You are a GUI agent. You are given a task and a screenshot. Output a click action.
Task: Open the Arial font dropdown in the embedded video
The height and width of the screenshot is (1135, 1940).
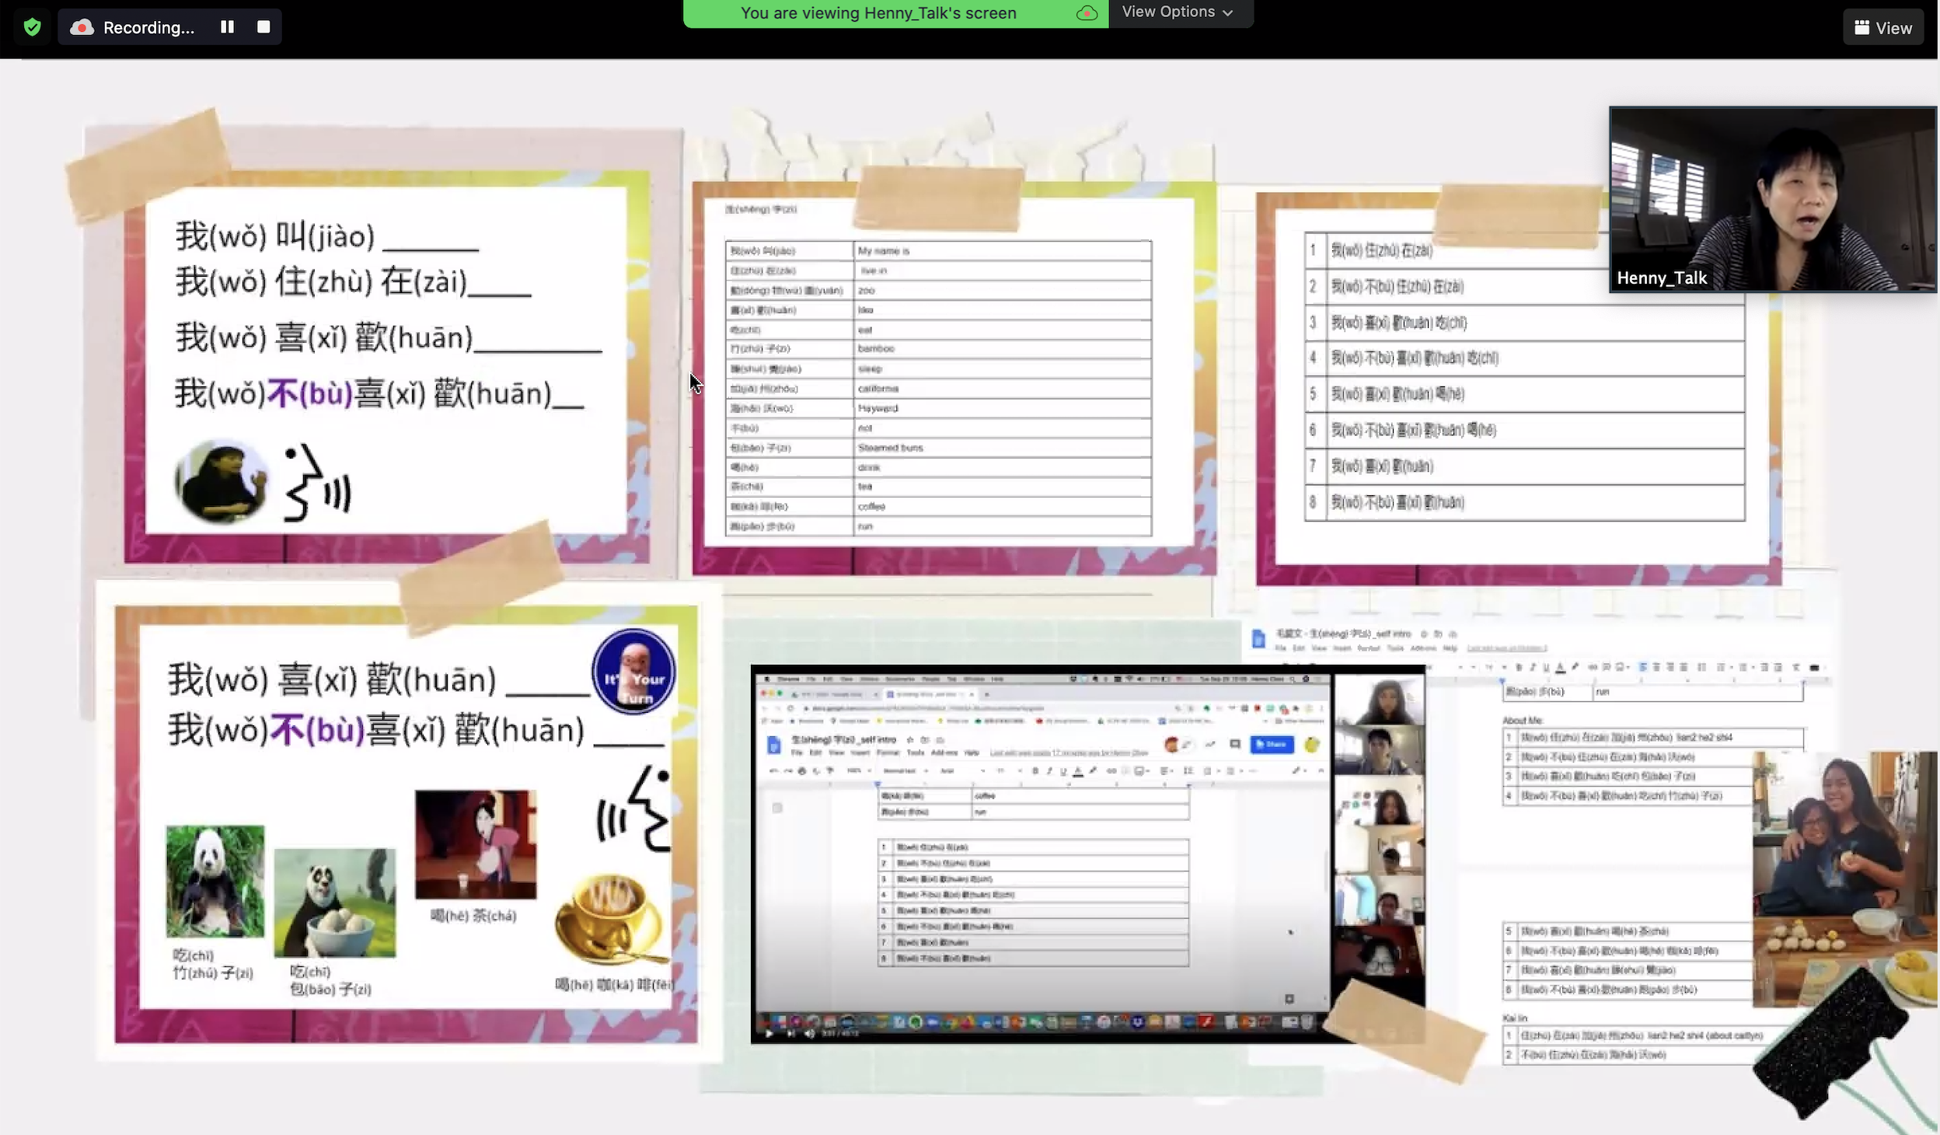click(961, 770)
